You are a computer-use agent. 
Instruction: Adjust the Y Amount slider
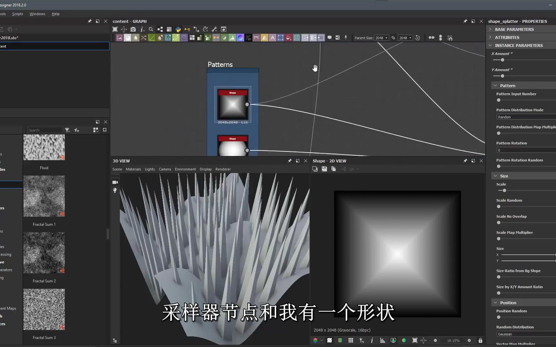tap(502, 76)
